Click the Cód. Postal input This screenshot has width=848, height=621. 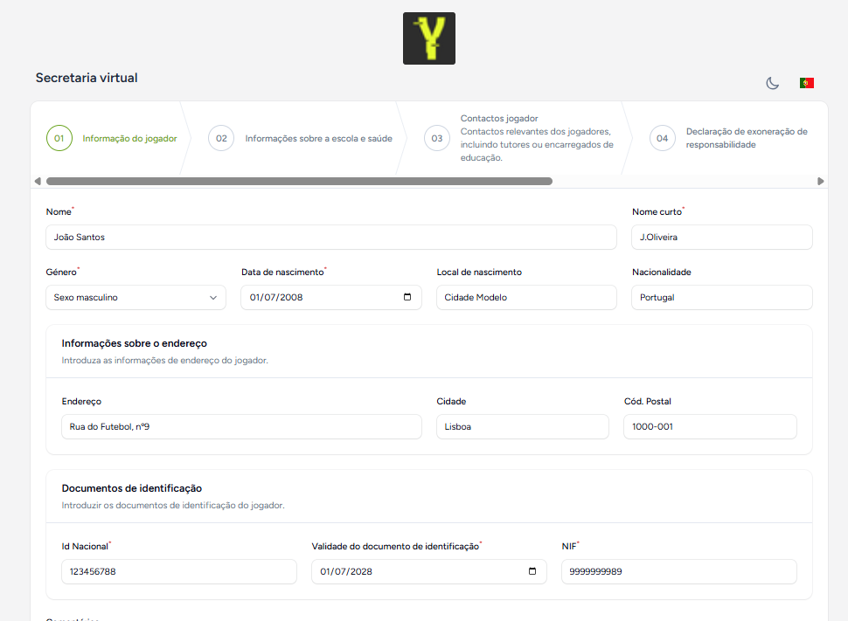coord(710,426)
